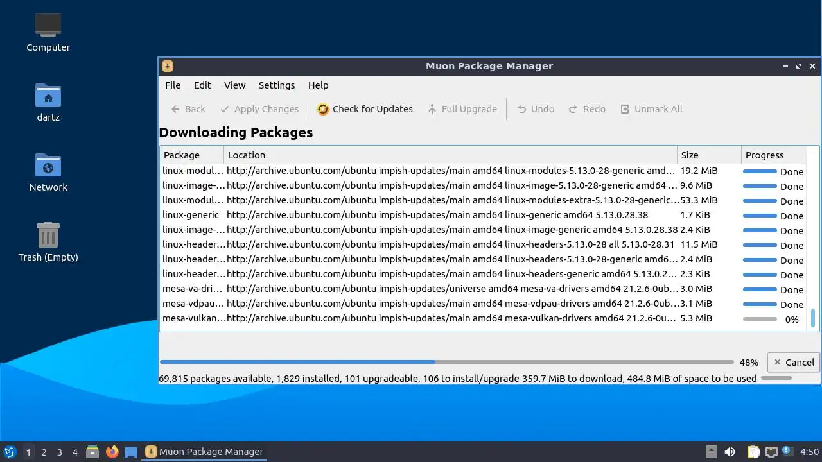
Task: Click the 19.2 MiB size cell
Action: [x=699, y=171]
